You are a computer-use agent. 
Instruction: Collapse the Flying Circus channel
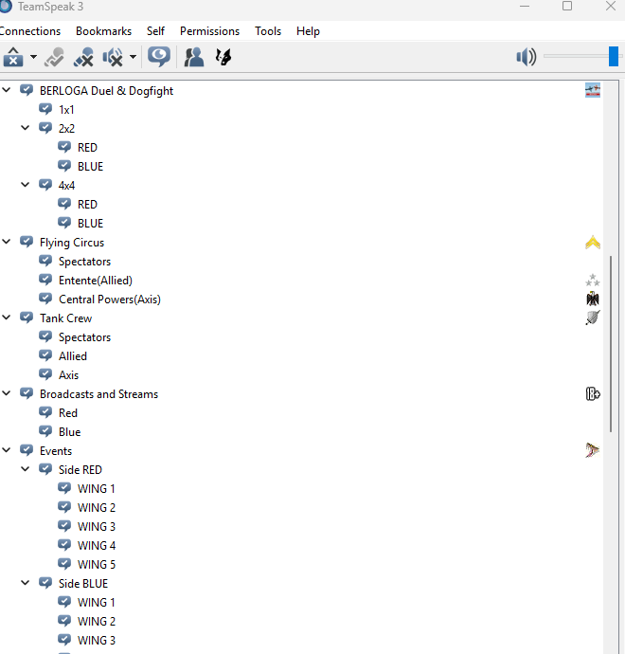pos(7,242)
